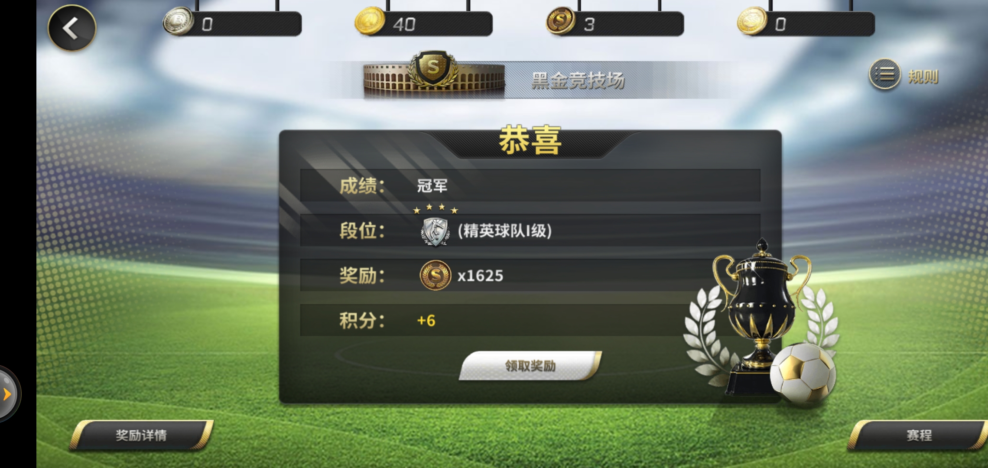Tap the black gold trophy image

pyautogui.click(x=761, y=316)
